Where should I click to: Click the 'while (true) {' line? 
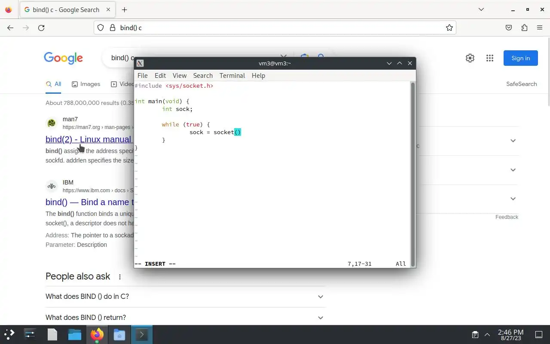click(x=186, y=124)
